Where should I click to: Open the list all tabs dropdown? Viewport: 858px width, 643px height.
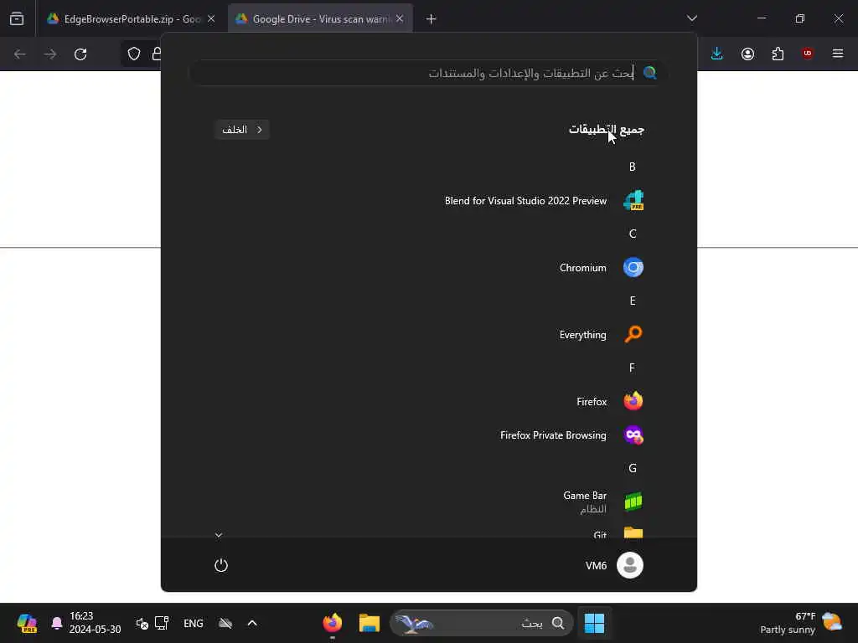point(691,18)
